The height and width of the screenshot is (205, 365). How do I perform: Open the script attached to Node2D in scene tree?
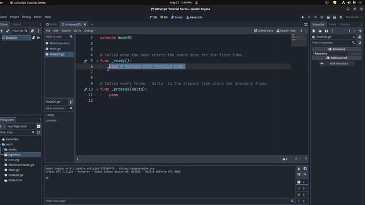coord(34,38)
